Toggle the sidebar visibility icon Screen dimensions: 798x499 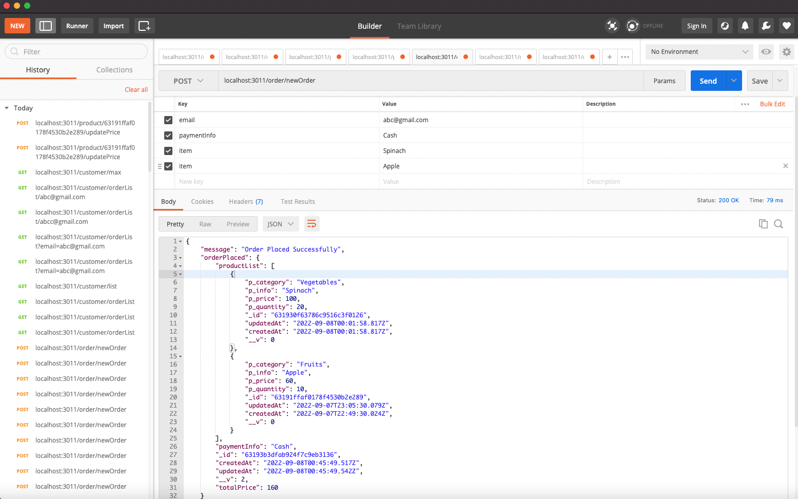pyautogui.click(x=45, y=26)
